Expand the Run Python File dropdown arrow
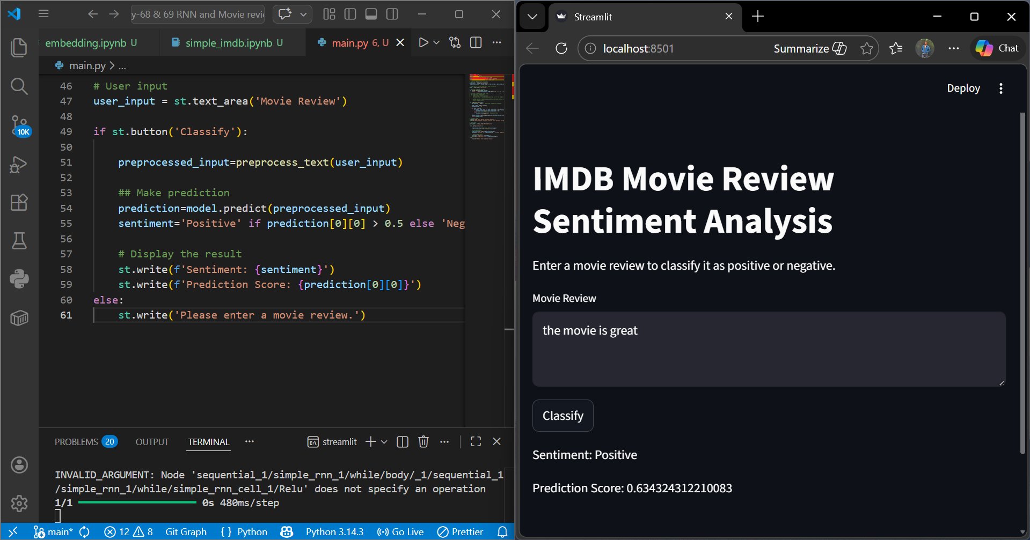 [x=436, y=42]
